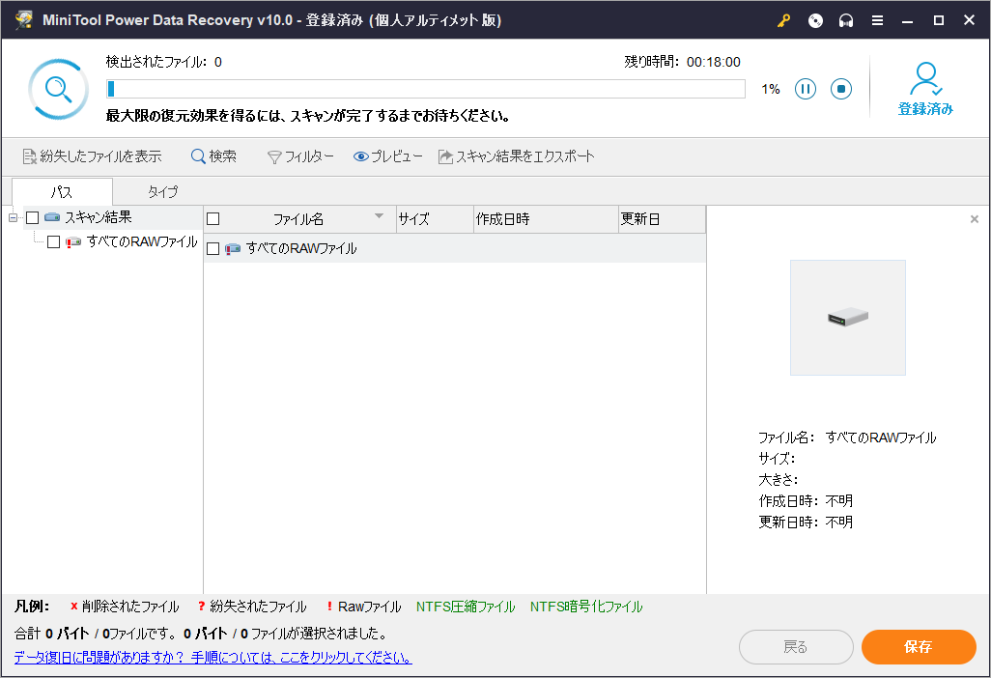Screen dimensions: 991x678
Task: Open the hamburger menu in title bar
Action: [877, 20]
